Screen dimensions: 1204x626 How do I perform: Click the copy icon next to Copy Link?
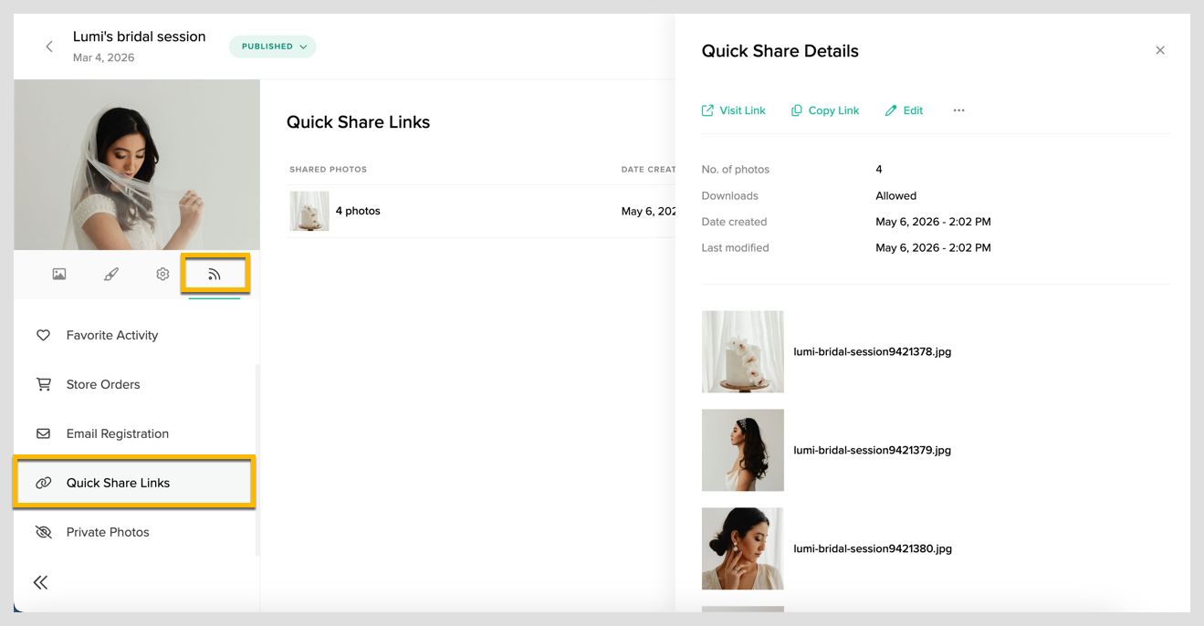[797, 110]
